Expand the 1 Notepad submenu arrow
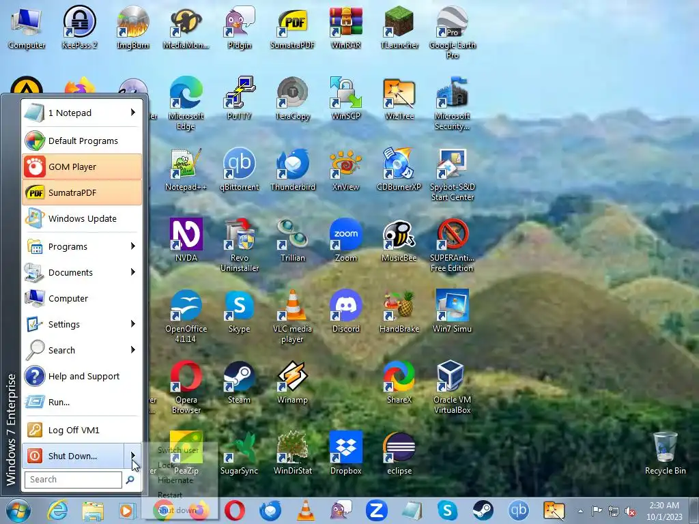Viewport: 699px width, 524px height. tap(133, 113)
